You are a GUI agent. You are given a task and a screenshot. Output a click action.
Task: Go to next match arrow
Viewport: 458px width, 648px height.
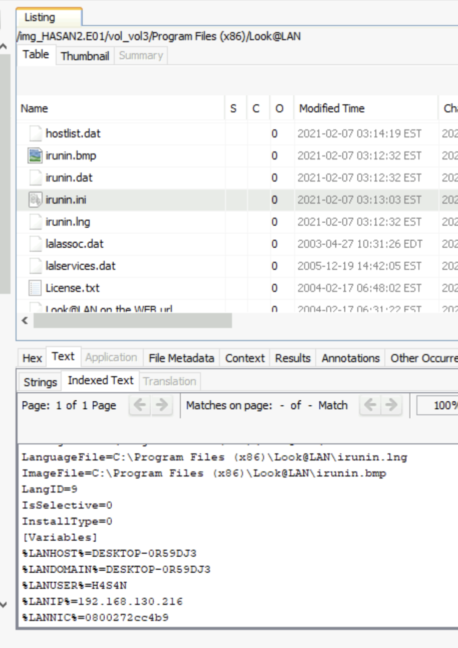coord(391,405)
